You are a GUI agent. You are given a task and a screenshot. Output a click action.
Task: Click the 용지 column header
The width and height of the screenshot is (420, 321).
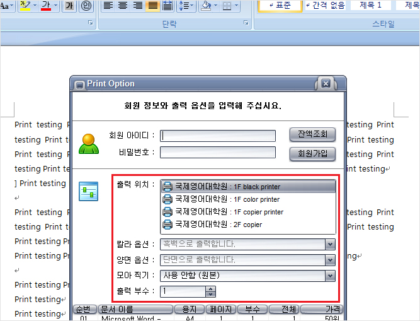pyautogui.click(x=190, y=309)
